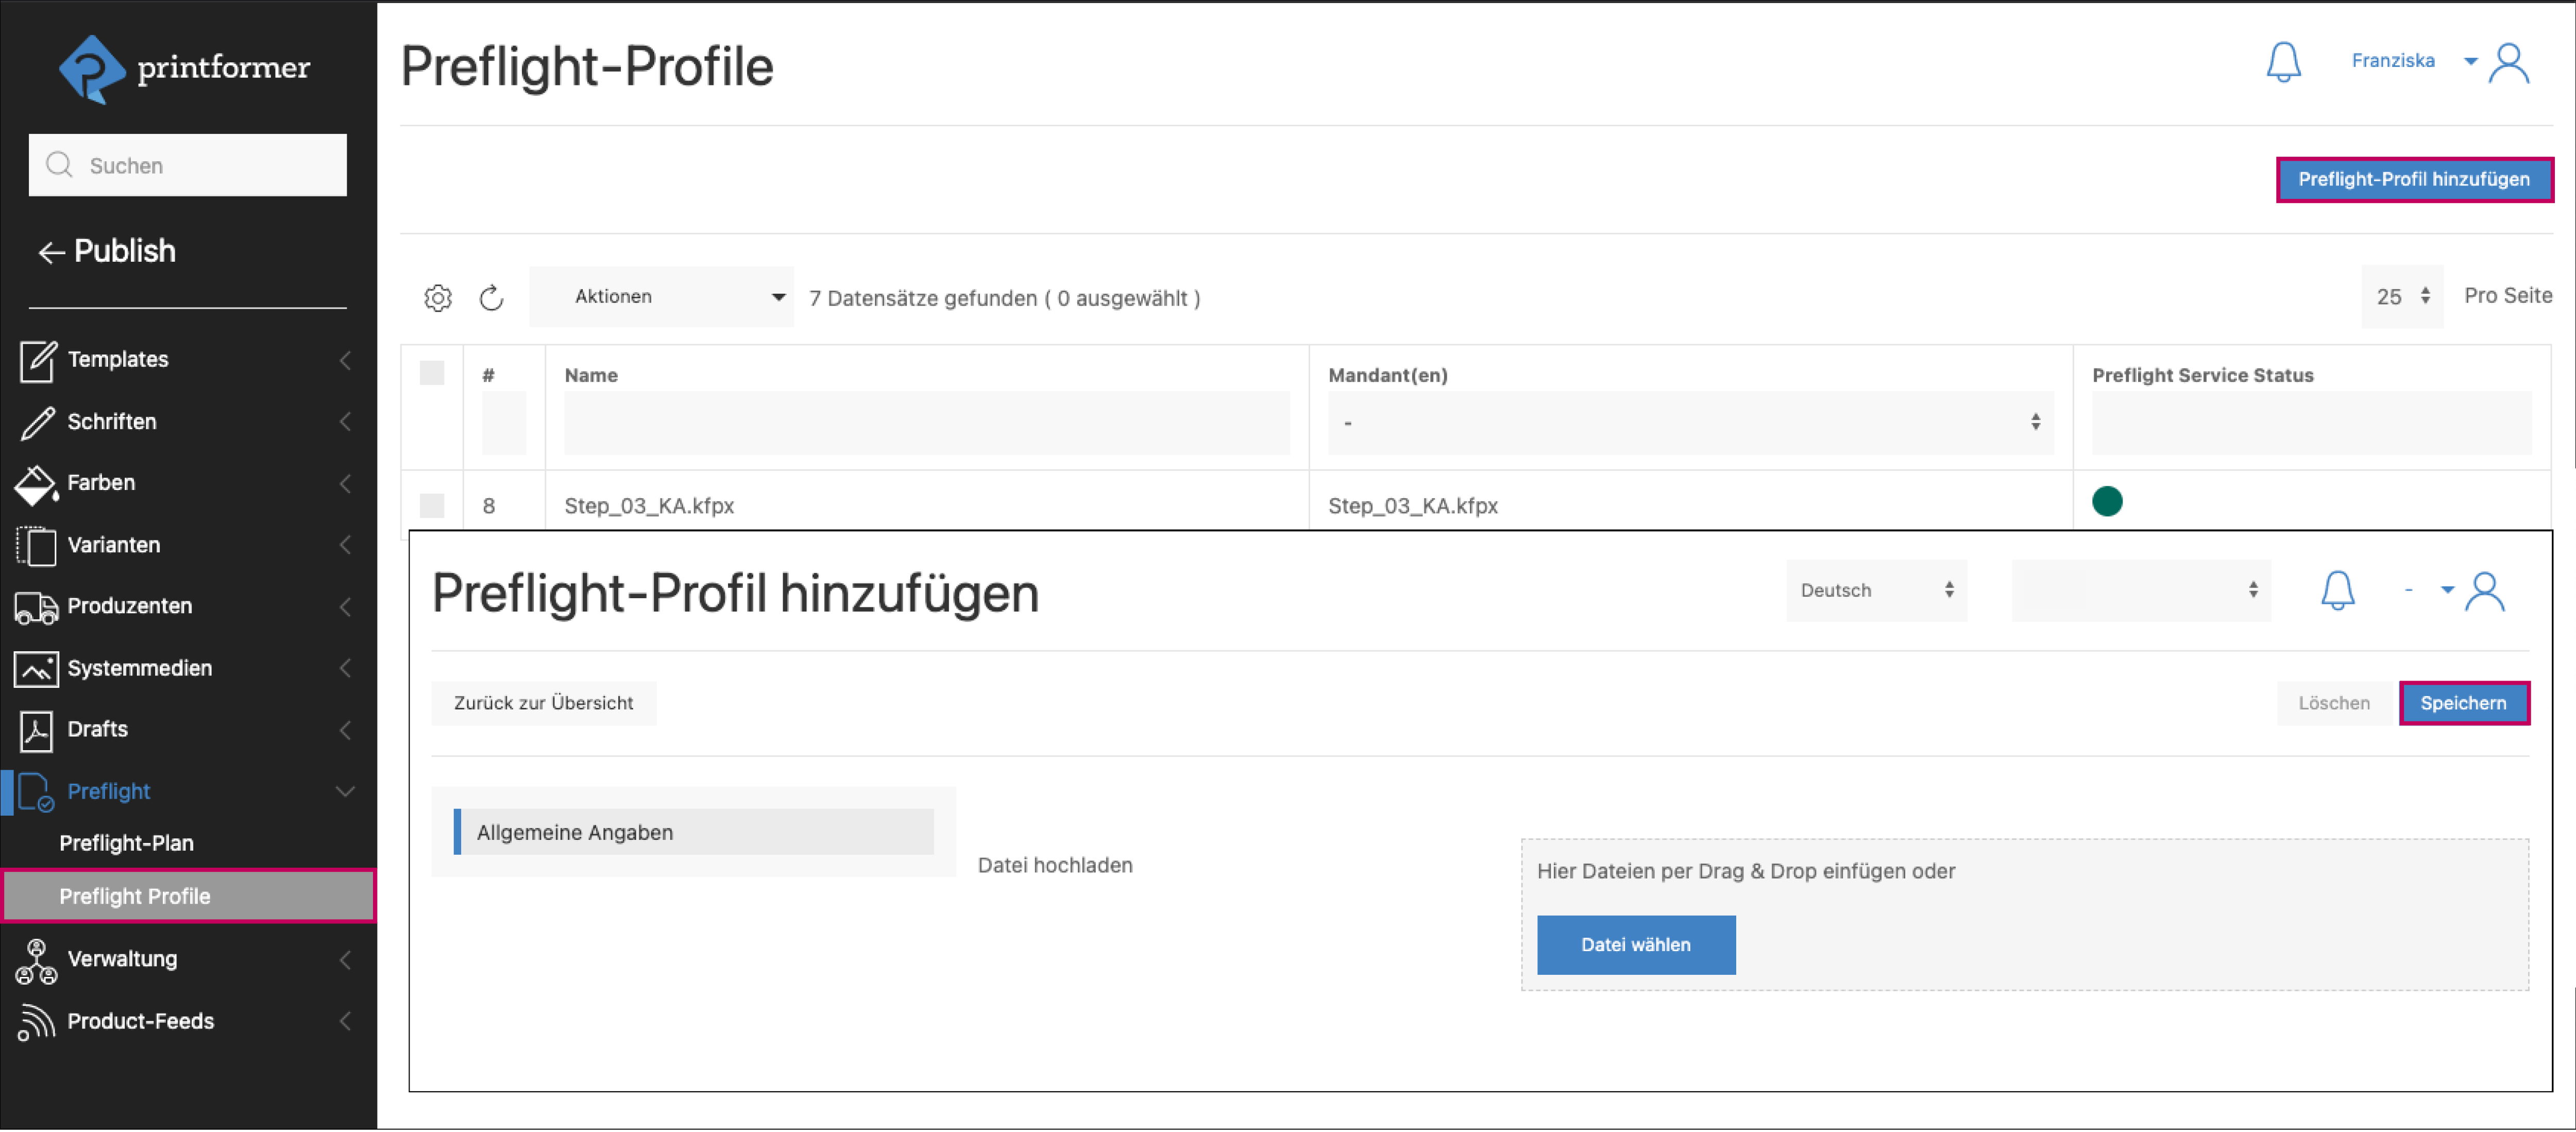Click the refresh table icon
2576x1132 pixels.
click(491, 298)
